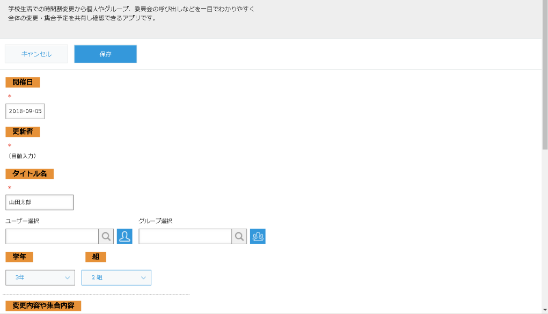
Task: Click the キャンセル cancel button
Action: pyautogui.click(x=35, y=54)
